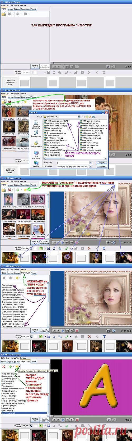
Task: Click 'Отмена' button in the file dialog
Action: pos(102,166)
